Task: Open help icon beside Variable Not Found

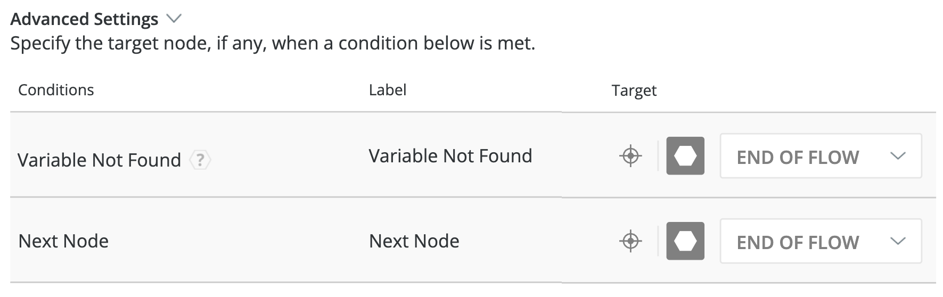Action: [200, 160]
